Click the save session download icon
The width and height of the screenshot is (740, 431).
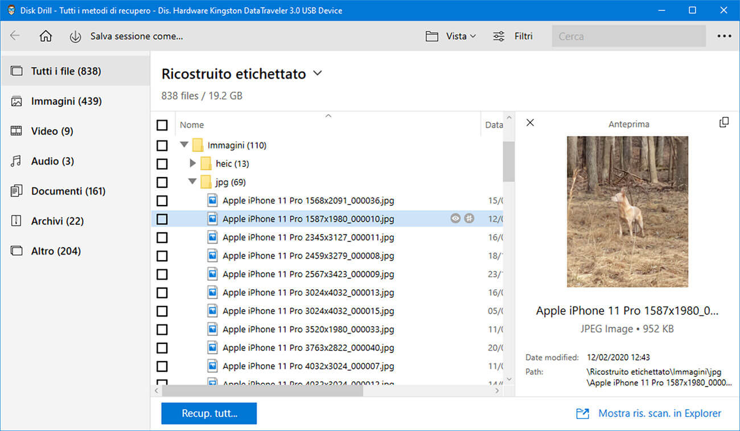[75, 36]
